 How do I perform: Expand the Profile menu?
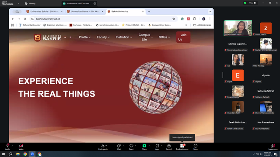click(85, 37)
